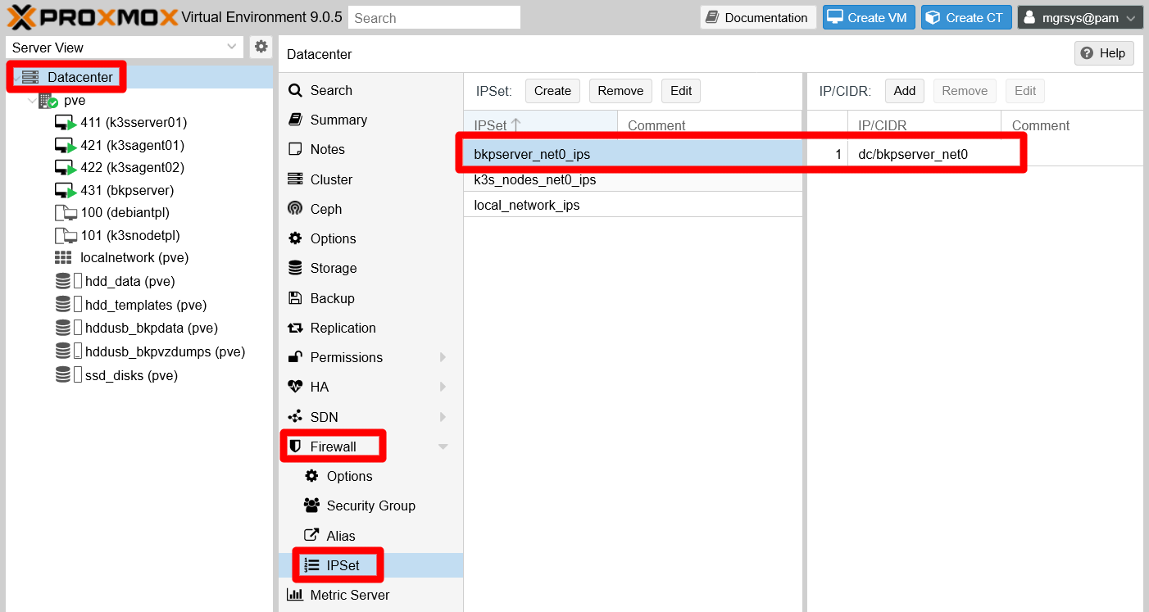
Task: Select the Firewall Security Group entry
Action: (371, 505)
